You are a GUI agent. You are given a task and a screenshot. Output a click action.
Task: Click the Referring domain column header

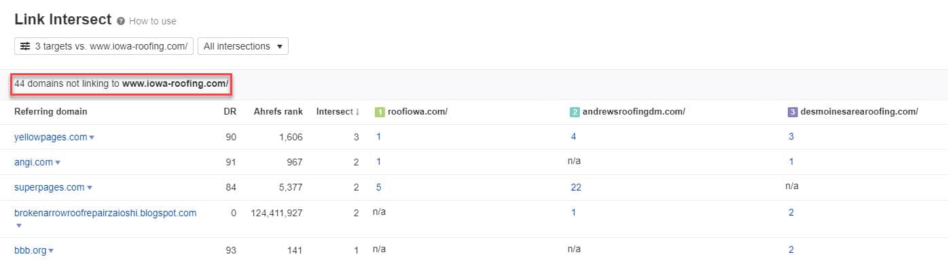[51, 112]
